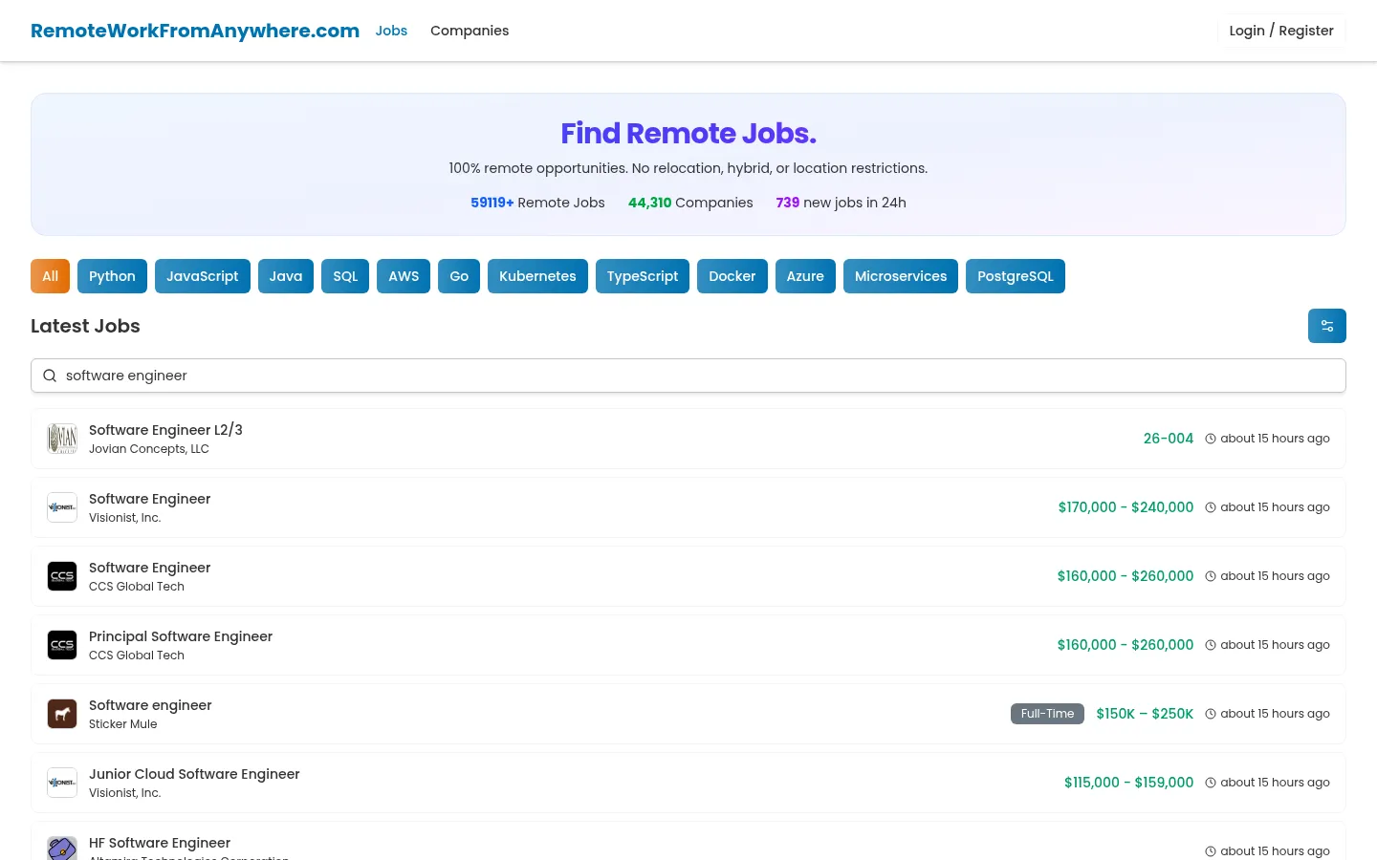This screenshot has height=860, width=1377.
Task: Click the 44,310 Companies statistic
Action: pyautogui.click(x=690, y=203)
